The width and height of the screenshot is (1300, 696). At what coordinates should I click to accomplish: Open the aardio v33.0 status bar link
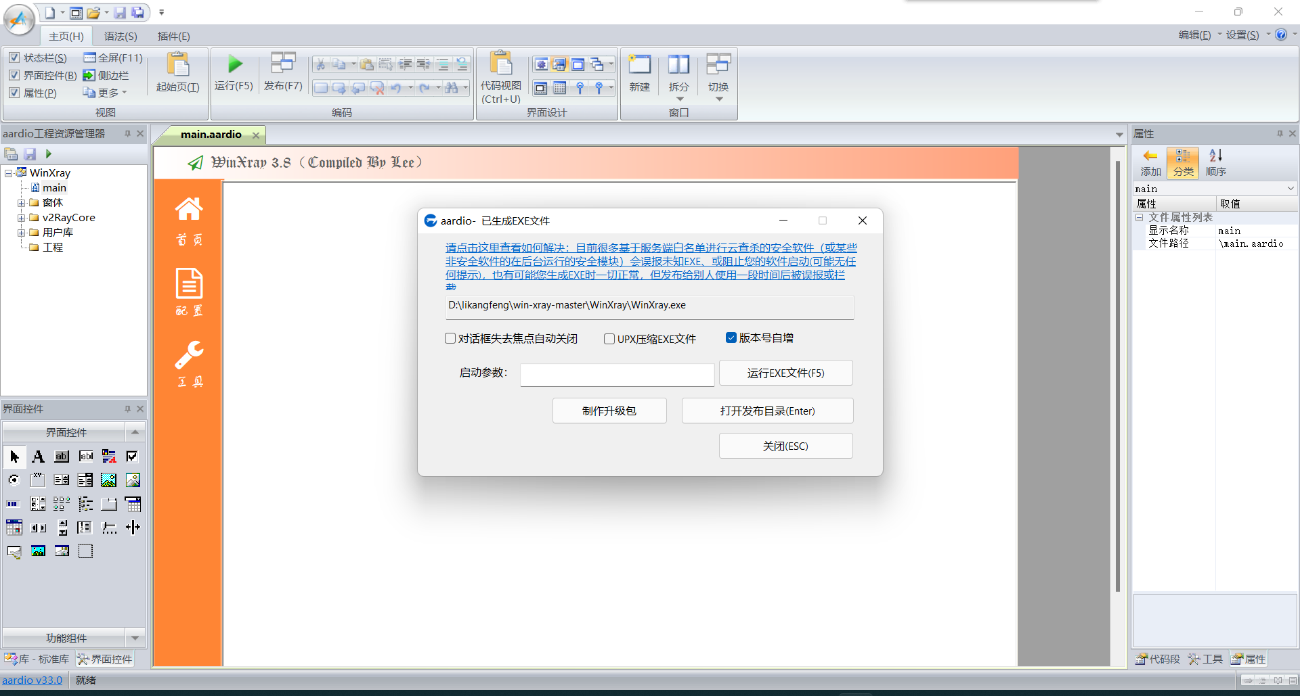pos(32,680)
